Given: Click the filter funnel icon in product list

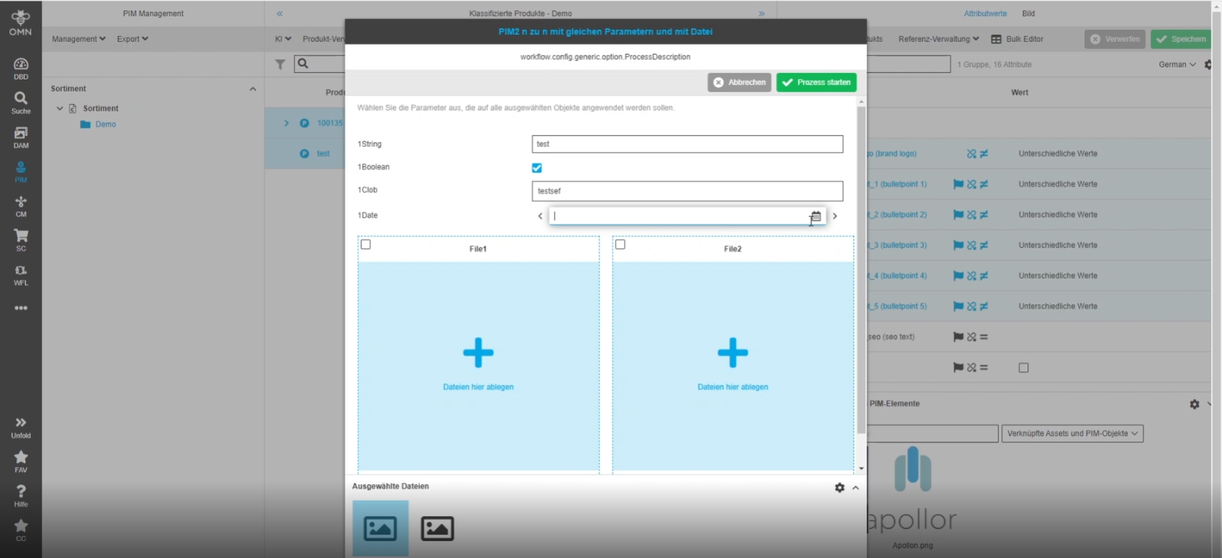Looking at the screenshot, I should (280, 65).
